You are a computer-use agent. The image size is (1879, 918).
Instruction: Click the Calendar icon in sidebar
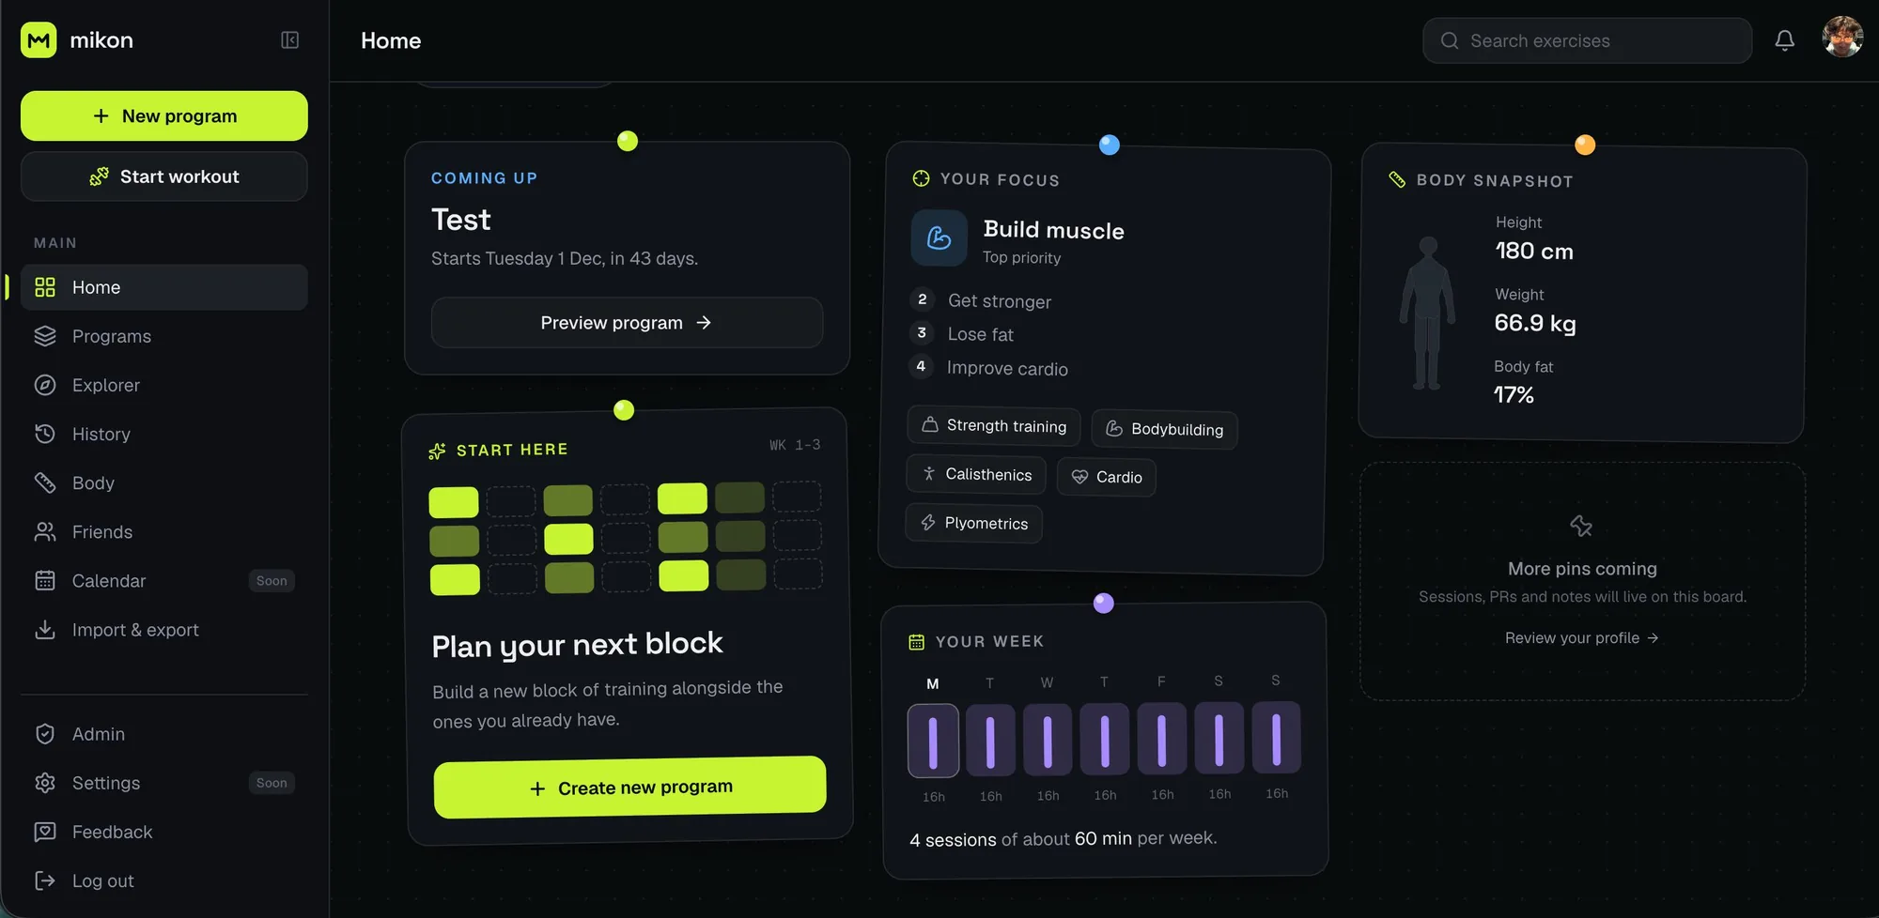tap(45, 581)
